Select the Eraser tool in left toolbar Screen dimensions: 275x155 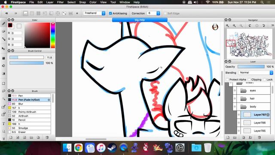click(x=3, y=31)
